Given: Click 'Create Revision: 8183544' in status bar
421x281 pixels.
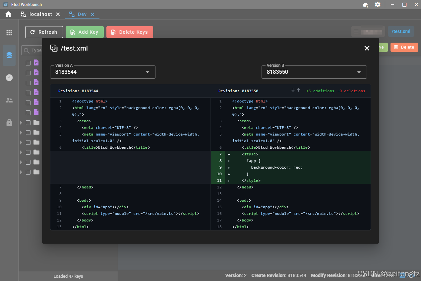Looking at the screenshot, I should tap(279, 275).
